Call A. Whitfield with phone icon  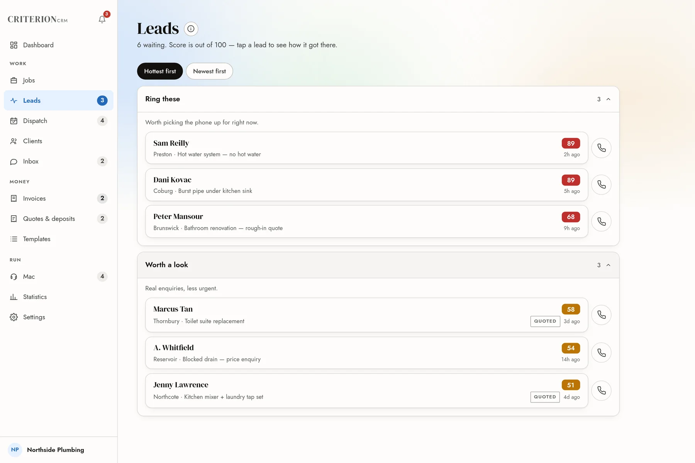click(x=601, y=353)
